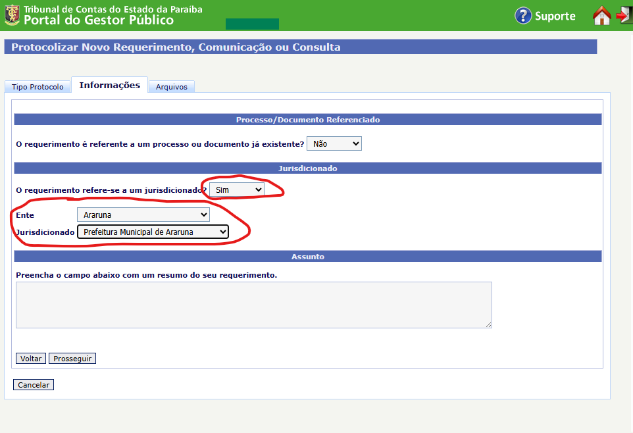Click the Cancelar button
633x433 pixels.
click(34, 385)
